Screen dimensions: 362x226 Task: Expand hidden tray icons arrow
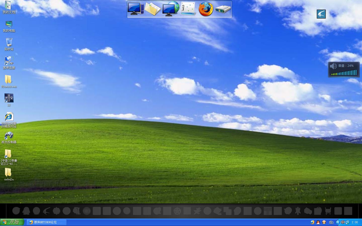click(338, 222)
